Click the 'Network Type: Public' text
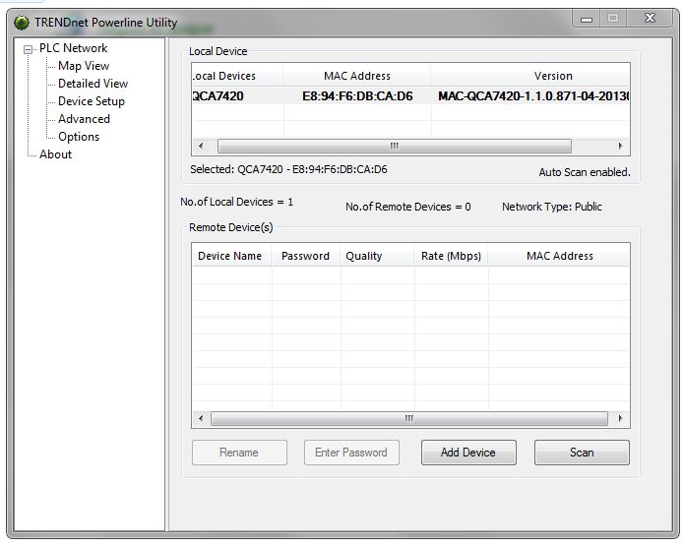Image resolution: width=683 pixels, height=545 pixels. point(552,207)
